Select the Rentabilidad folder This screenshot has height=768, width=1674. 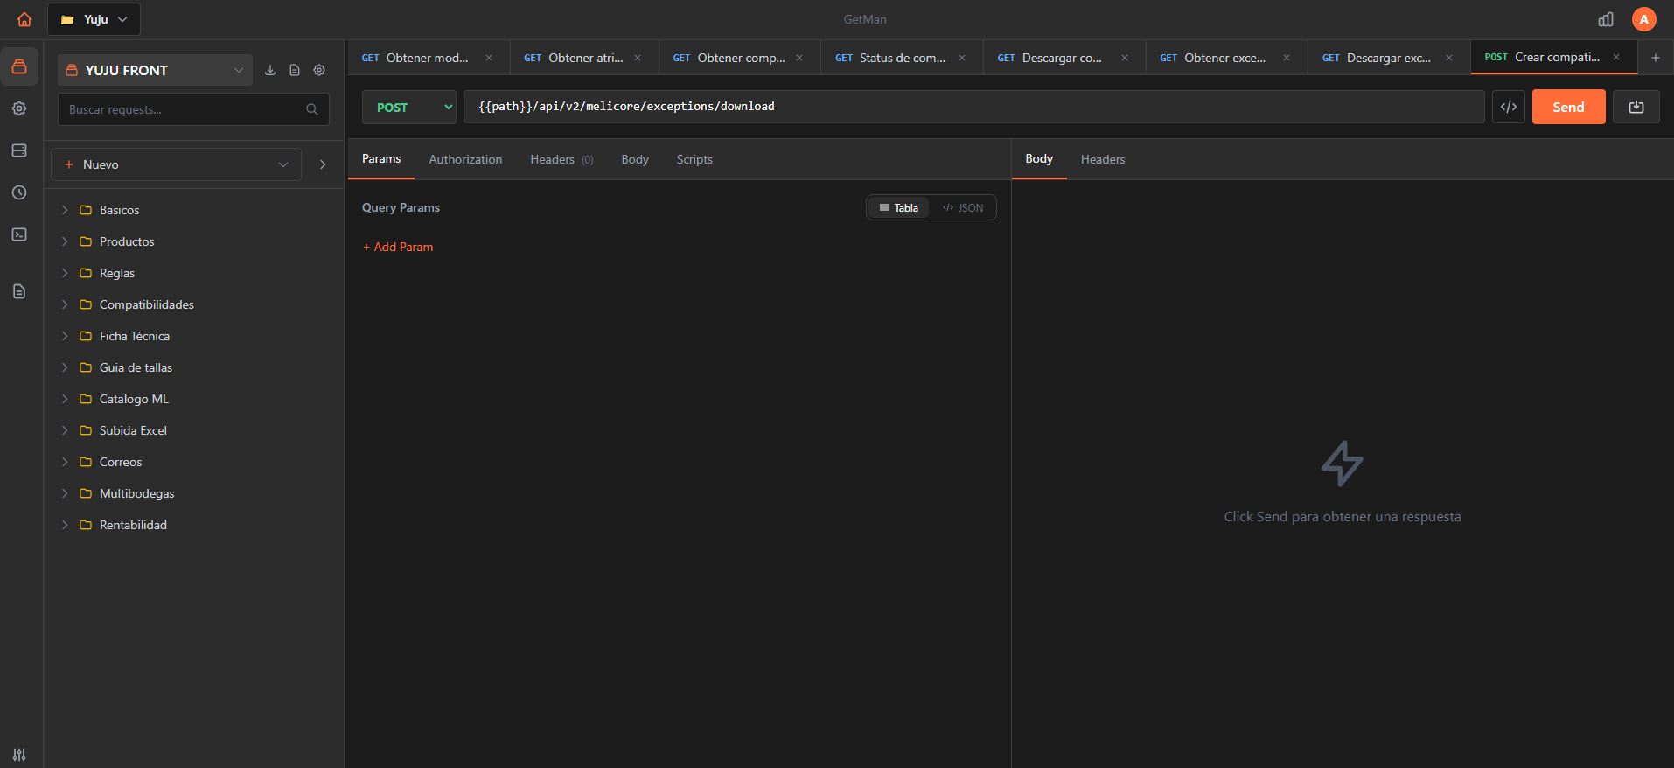click(x=193, y=525)
